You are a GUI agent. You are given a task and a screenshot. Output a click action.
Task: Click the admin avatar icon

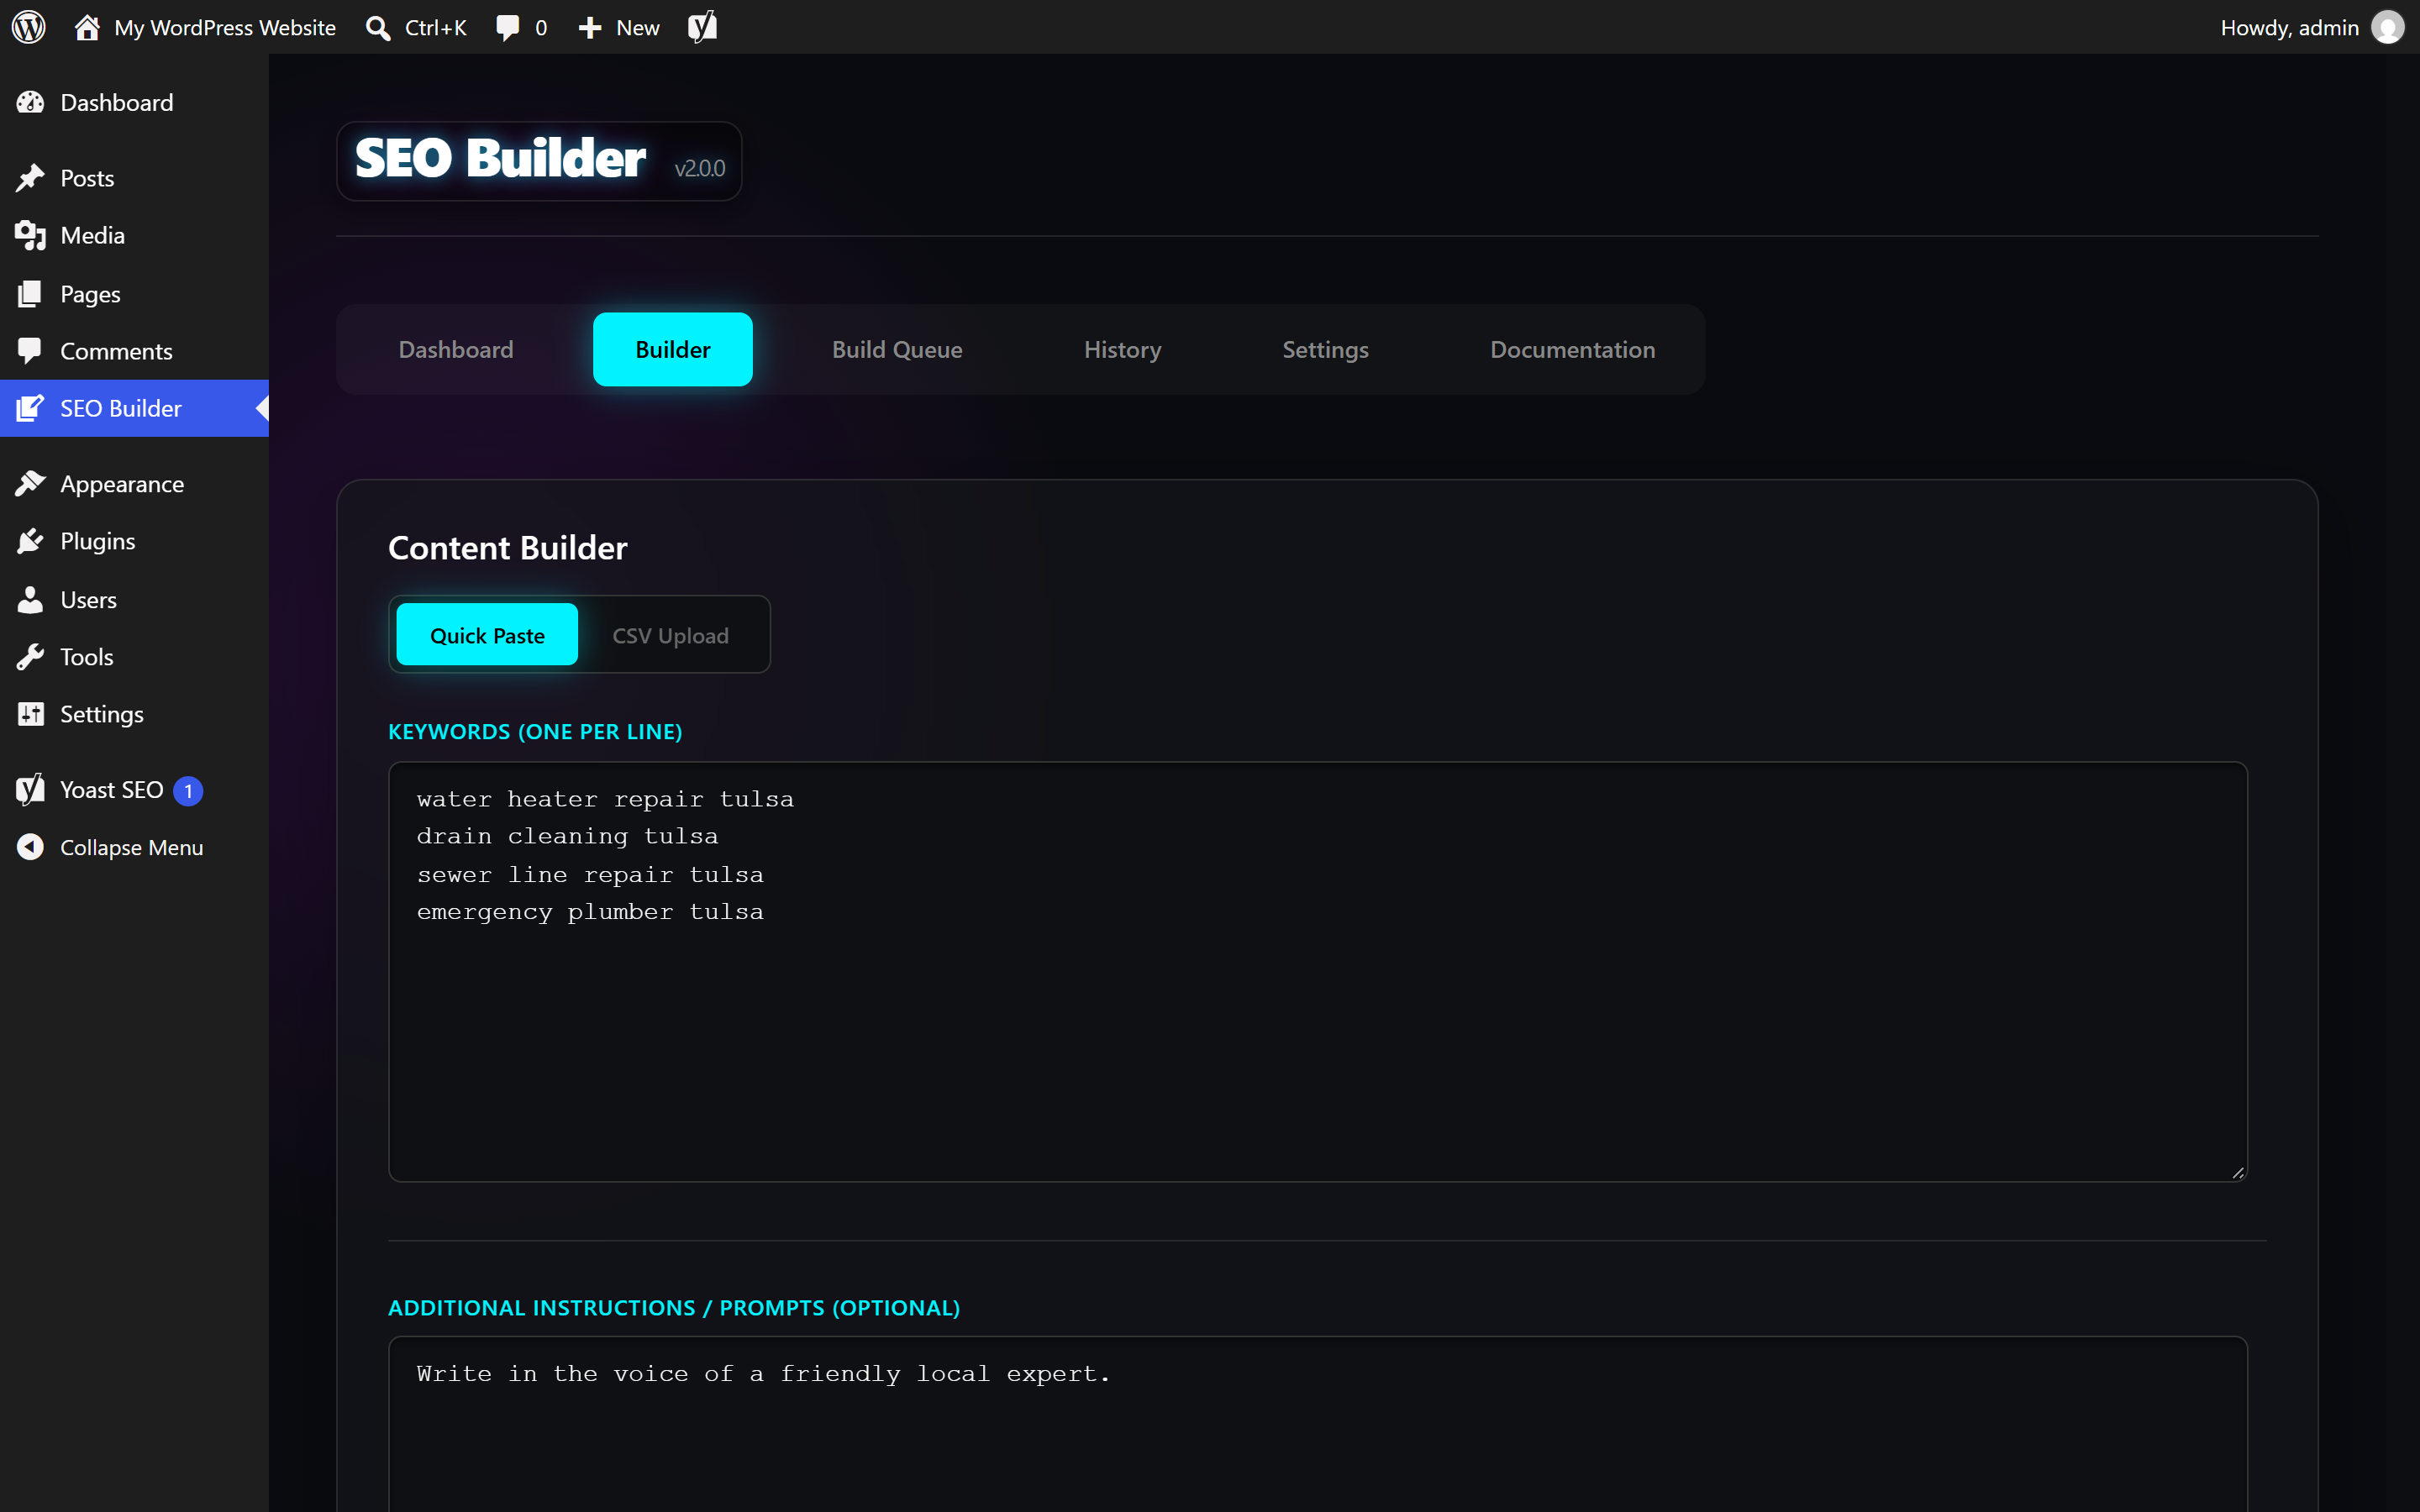coord(2388,27)
